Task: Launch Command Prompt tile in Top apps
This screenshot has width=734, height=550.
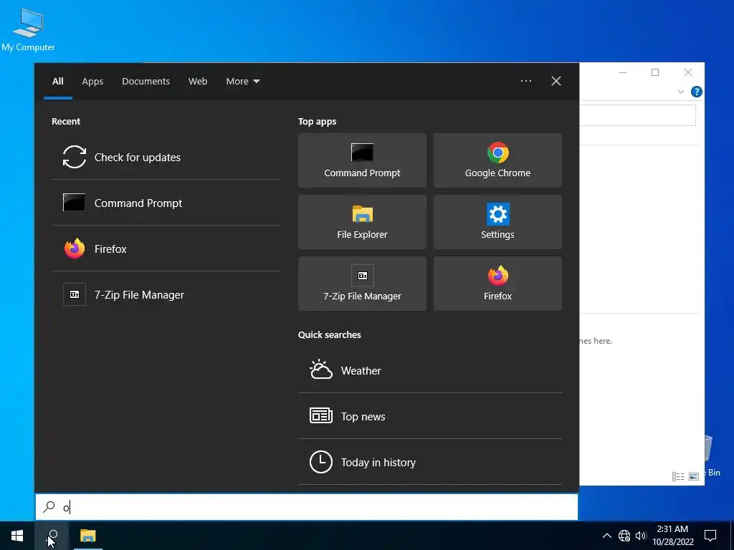Action: point(362,160)
